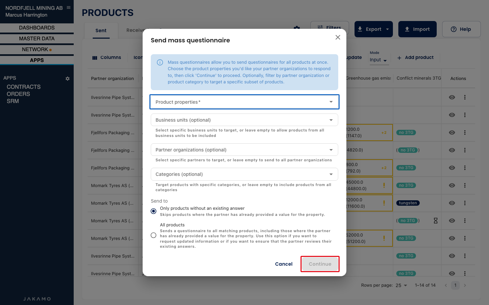489x305 pixels.
Task: Select Only products without an existing answer
Action: pos(153,211)
